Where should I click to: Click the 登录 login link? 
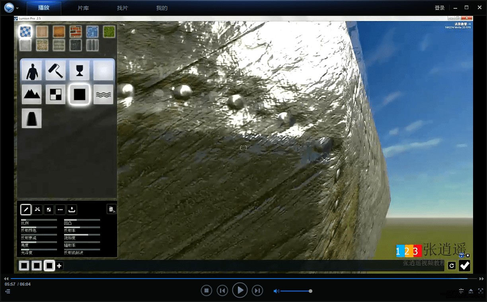[x=440, y=8]
